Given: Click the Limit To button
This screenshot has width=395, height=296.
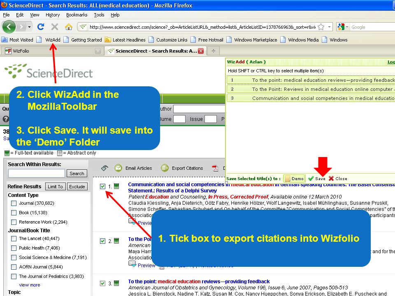Looking at the screenshot, I should pyautogui.click(x=56, y=187).
